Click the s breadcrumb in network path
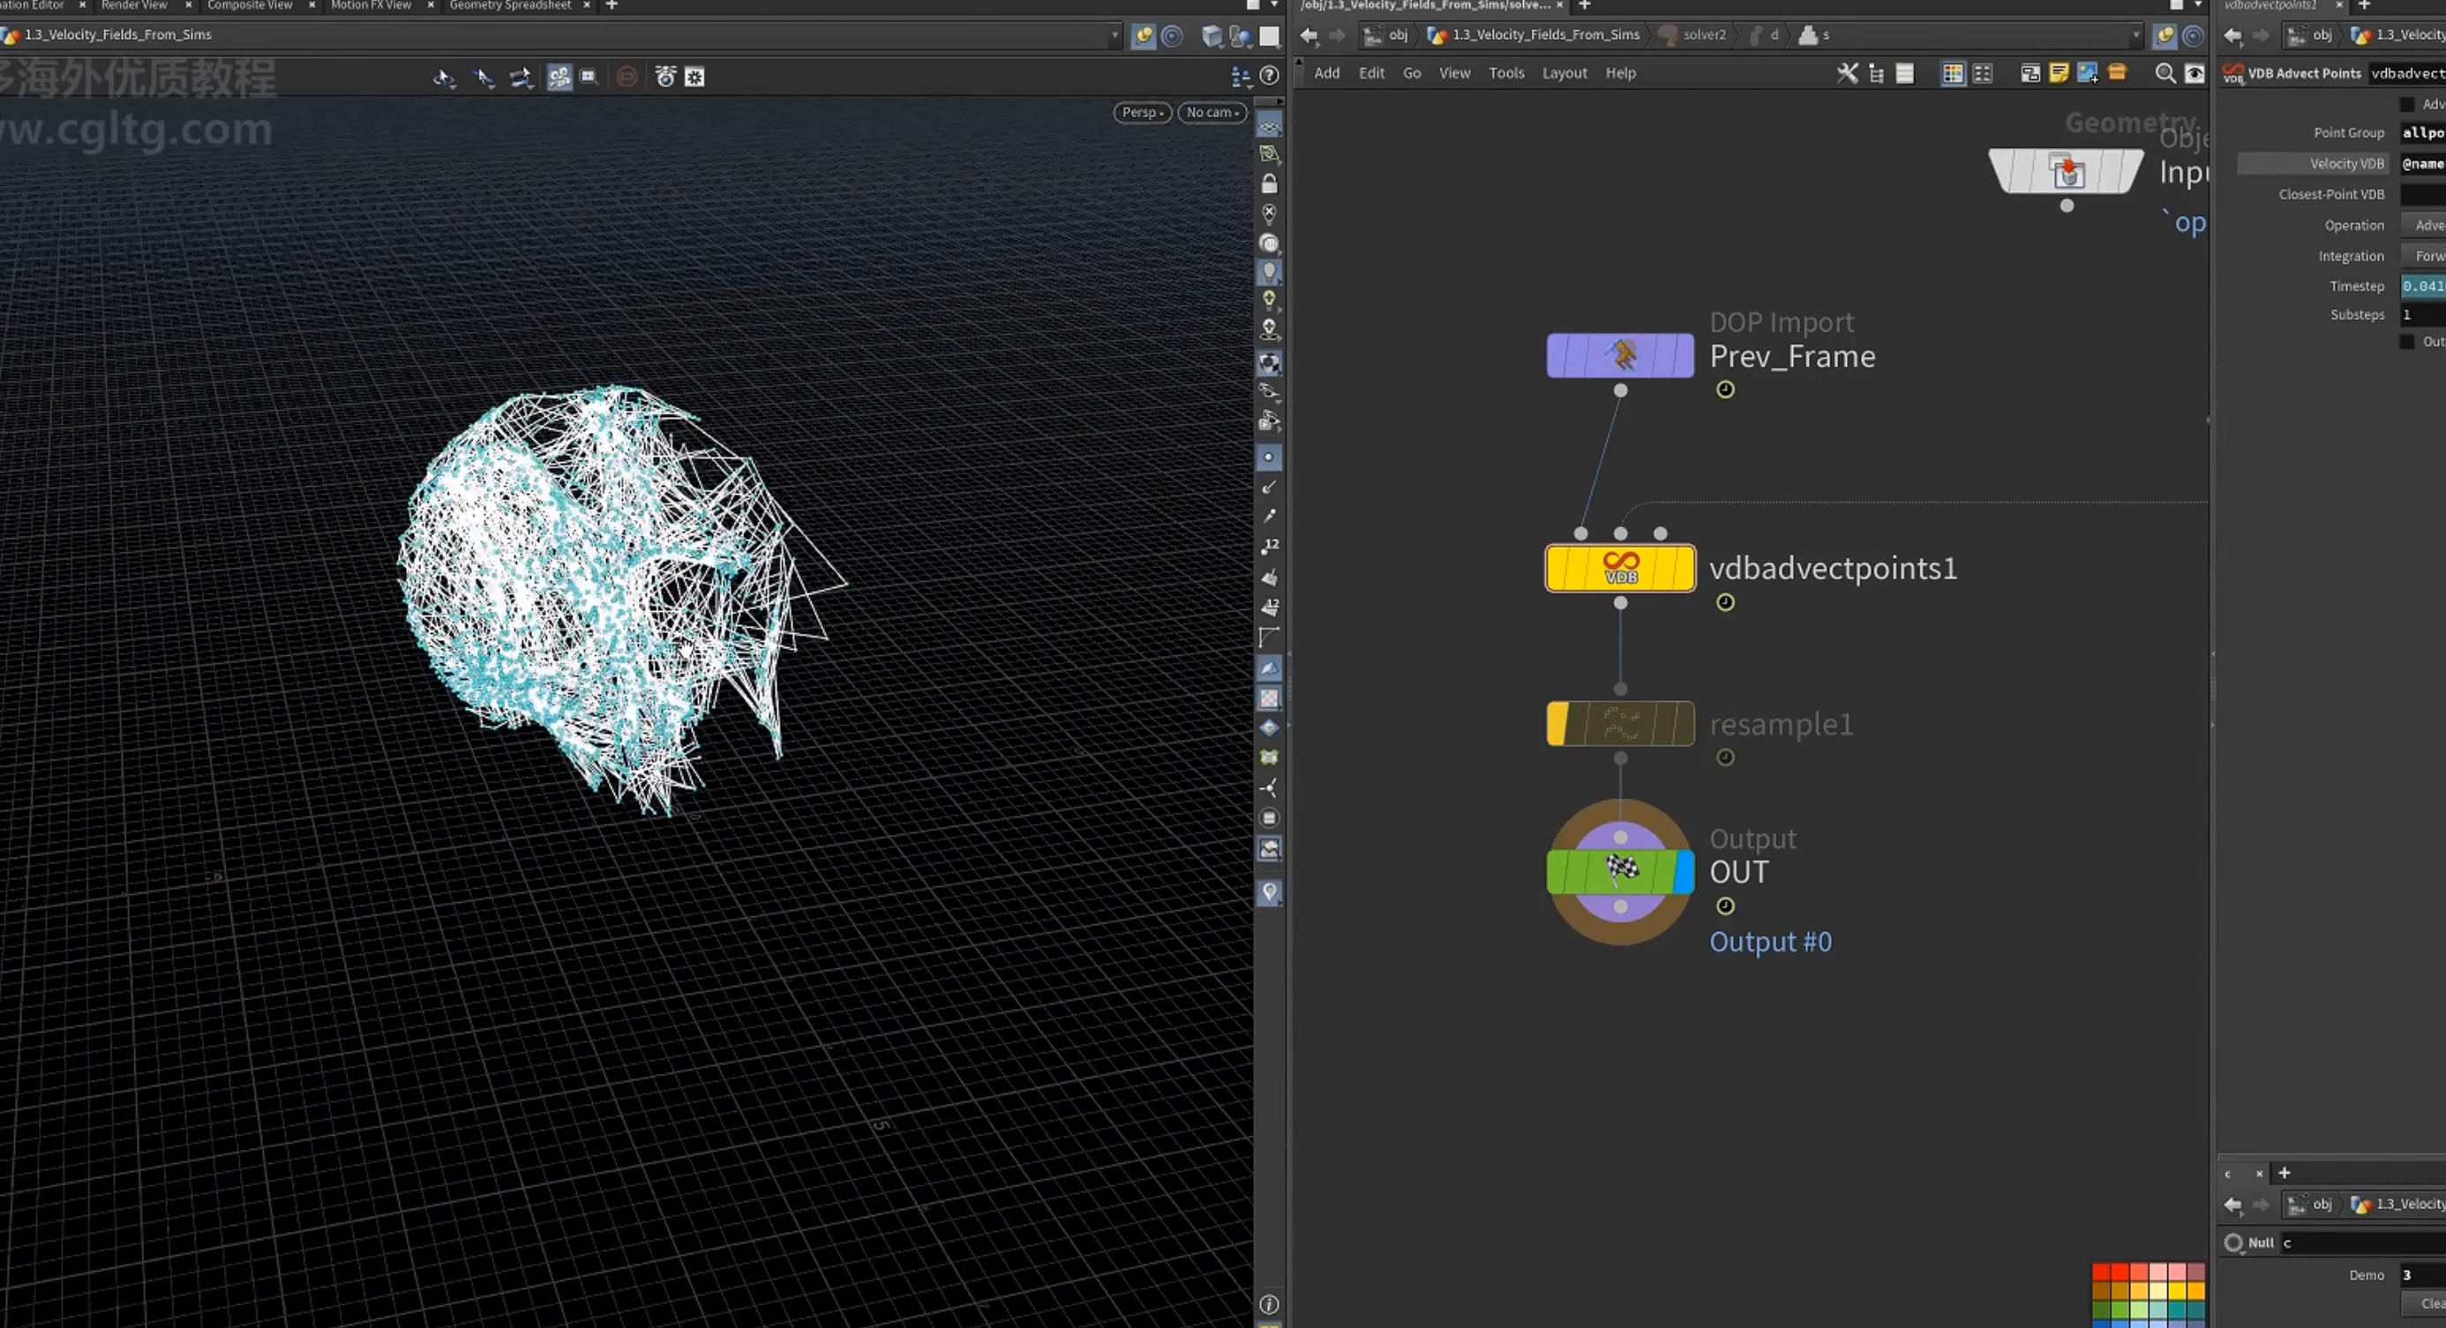The height and width of the screenshot is (1328, 2446). (x=1813, y=35)
